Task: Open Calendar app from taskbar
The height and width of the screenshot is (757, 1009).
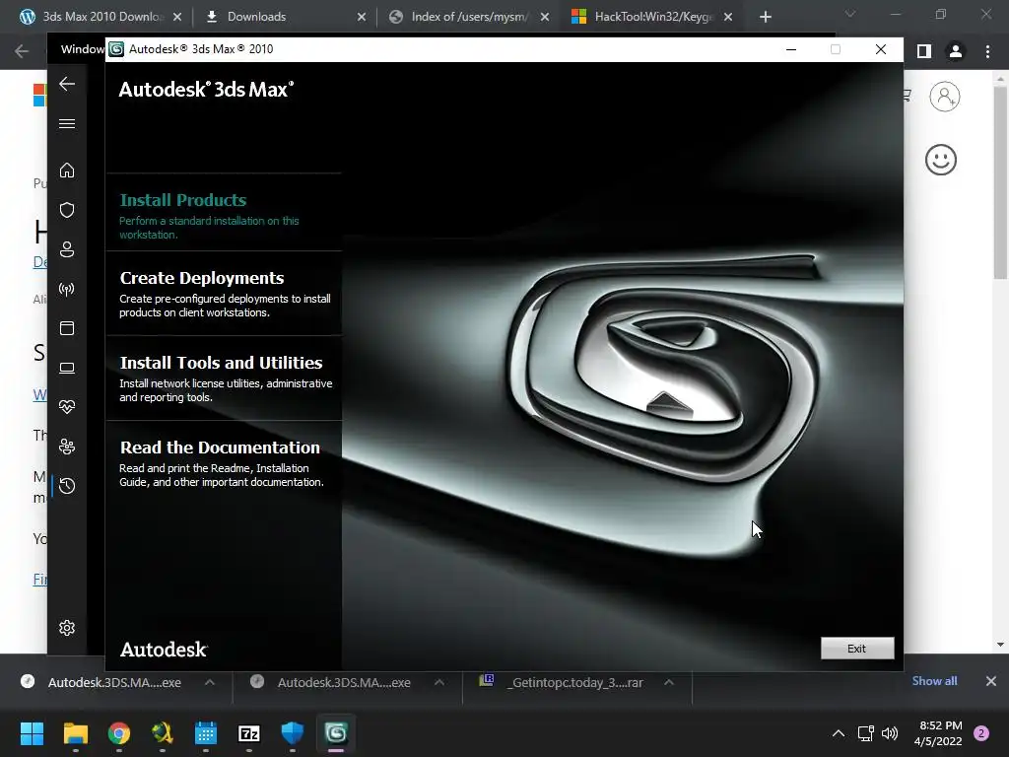Action: pyautogui.click(x=206, y=733)
